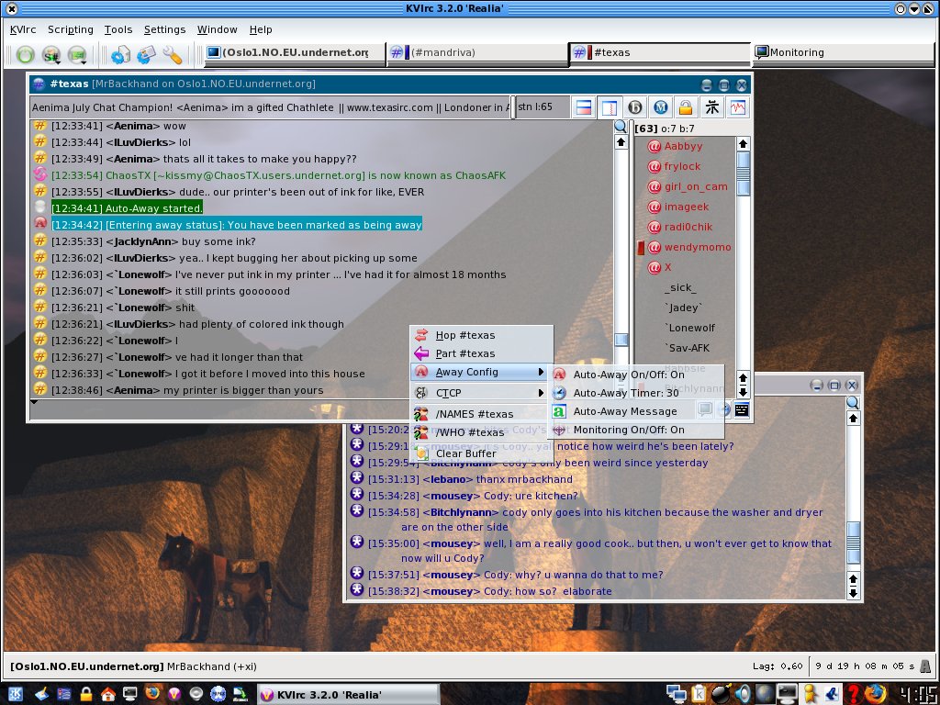Click the splitter handle after the topic field

click(513, 107)
